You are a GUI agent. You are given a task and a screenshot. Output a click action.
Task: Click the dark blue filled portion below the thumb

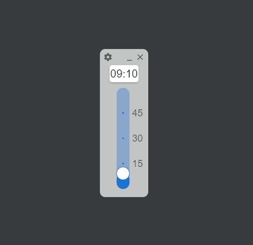(123, 184)
